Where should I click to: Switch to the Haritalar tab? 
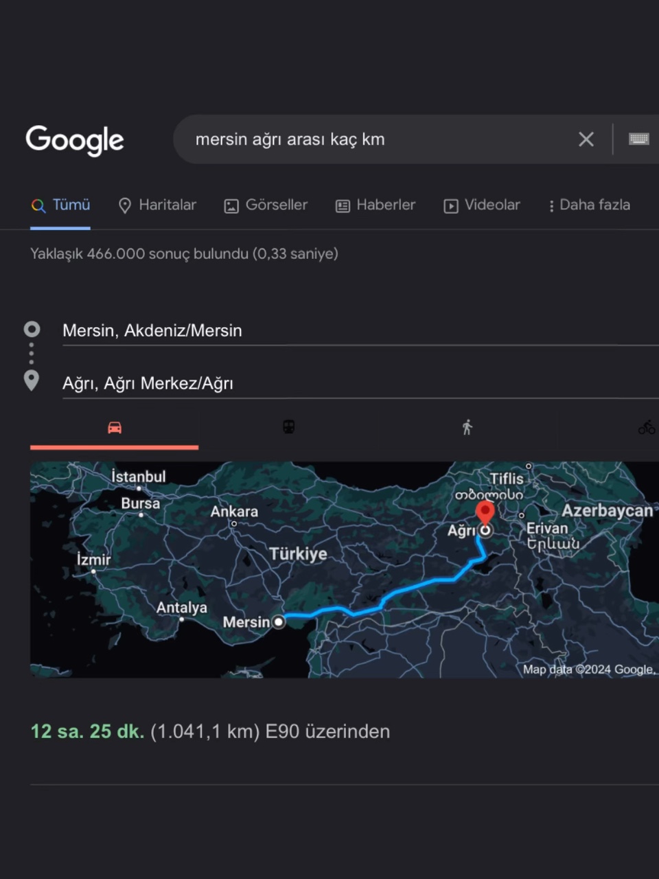click(157, 205)
